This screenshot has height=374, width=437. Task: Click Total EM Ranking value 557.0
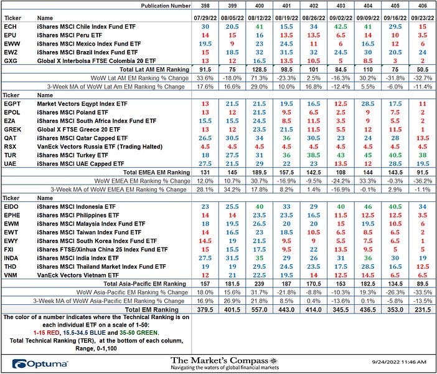(260, 310)
